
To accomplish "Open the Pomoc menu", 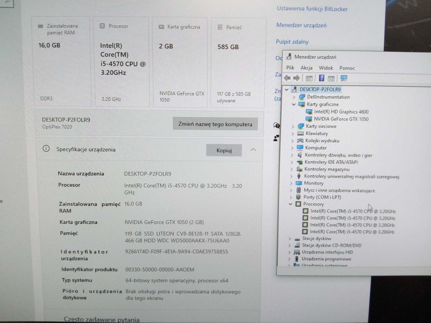I will coord(347,68).
